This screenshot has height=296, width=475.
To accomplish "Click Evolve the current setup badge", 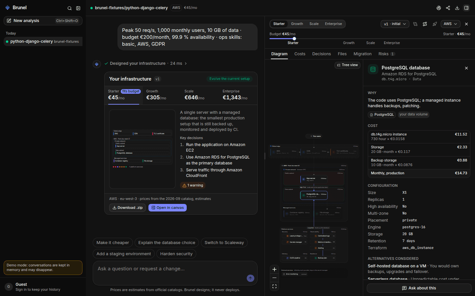I will [x=230, y=79].
